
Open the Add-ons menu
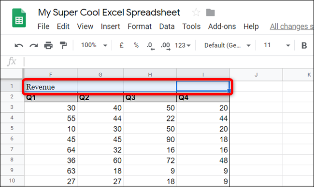point(222,27)
